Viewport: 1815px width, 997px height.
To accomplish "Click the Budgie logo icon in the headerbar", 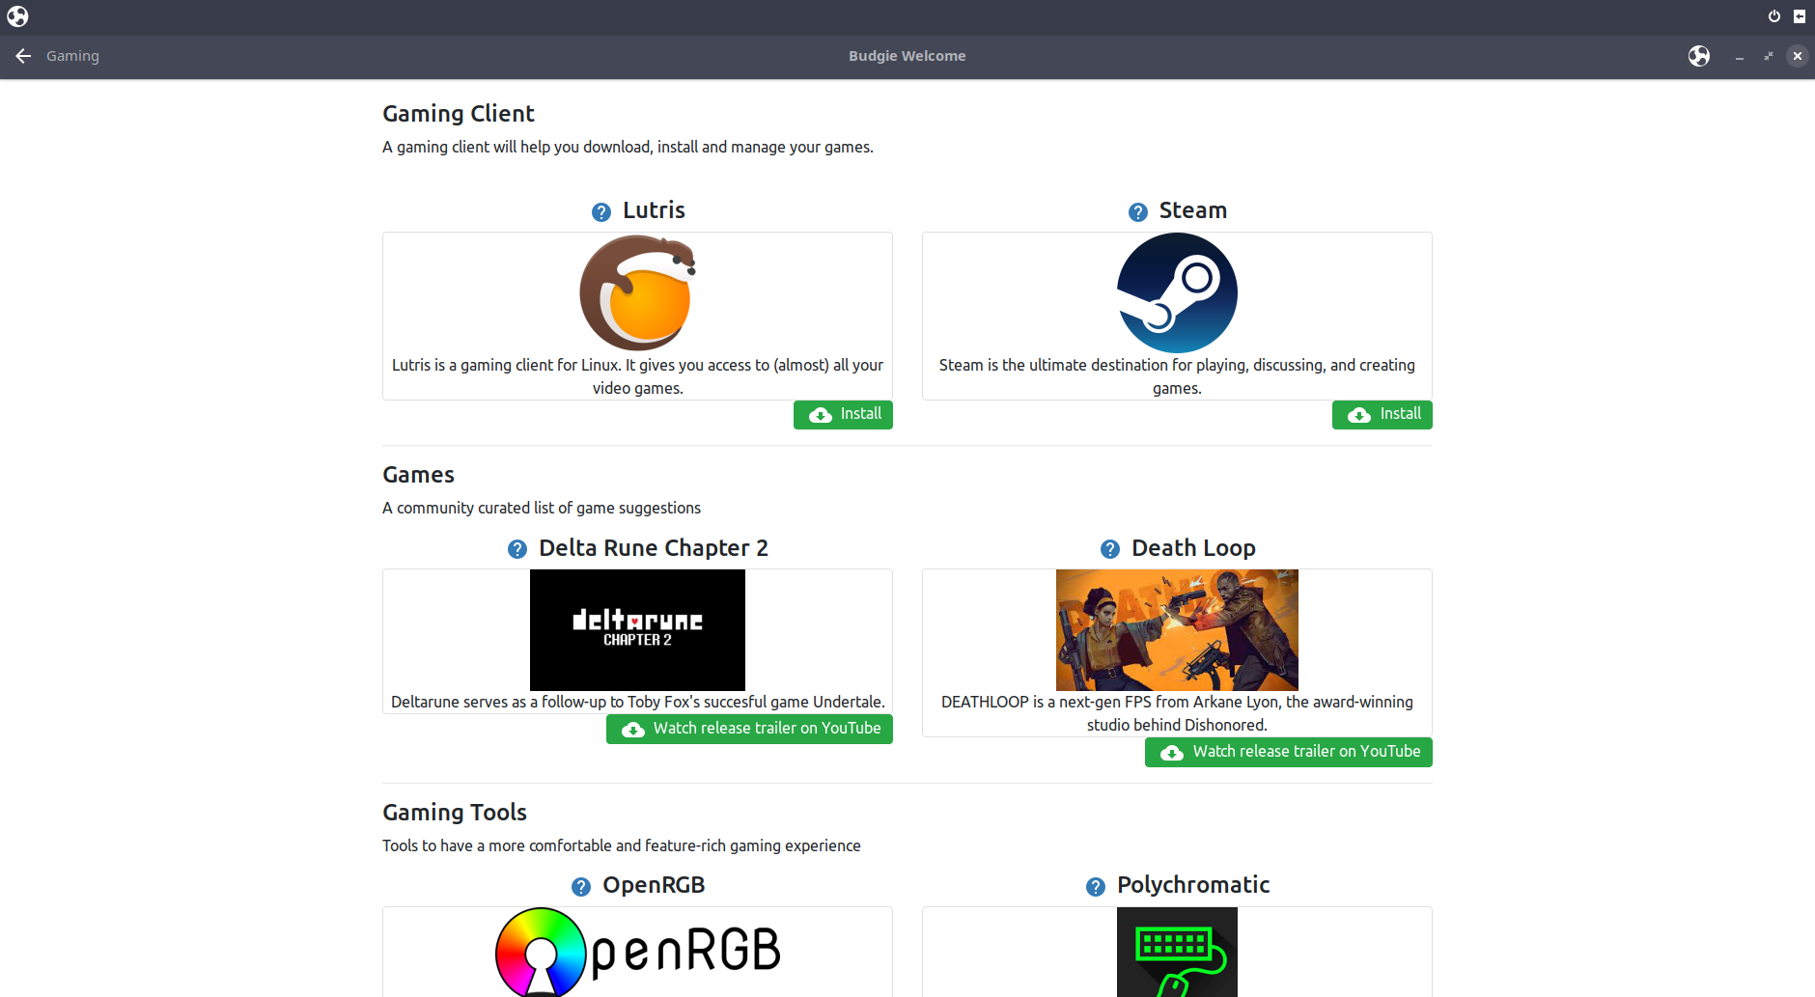I will click(1699, 56).
